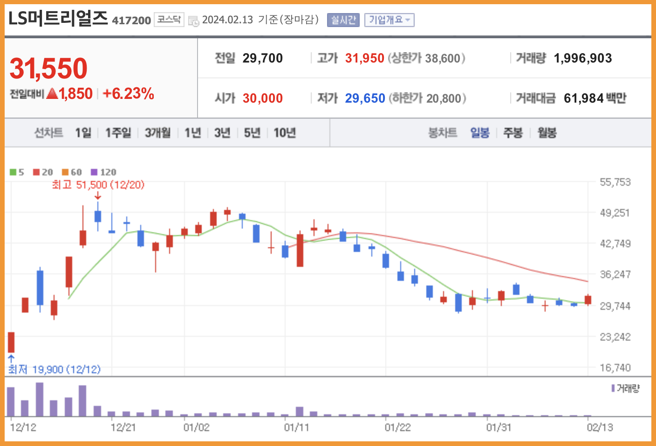Click the 최저 19,900 (12/12) marker
The image size is (656, 446).
coord(54,369)
